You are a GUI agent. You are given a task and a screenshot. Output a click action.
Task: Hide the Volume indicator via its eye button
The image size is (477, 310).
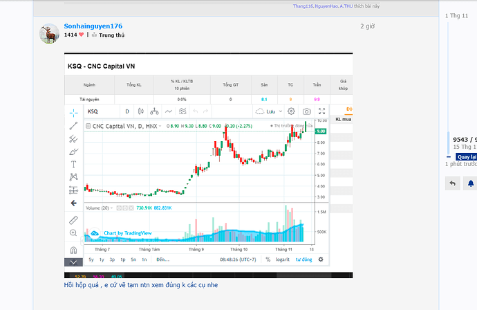pyautogui.click(x=119, y=208)
